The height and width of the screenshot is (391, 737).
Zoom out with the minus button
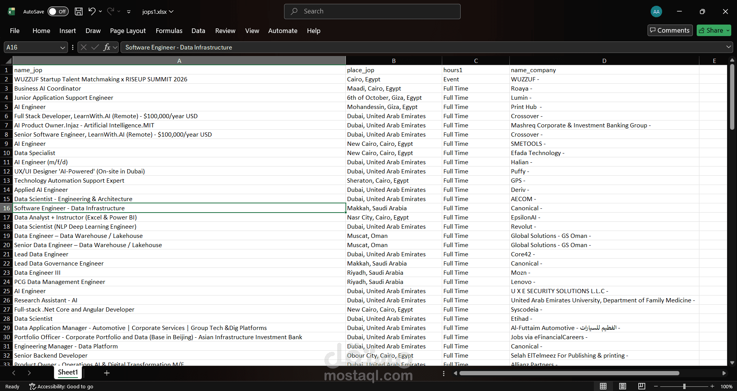pyautogui.click(x=656, y=386)
